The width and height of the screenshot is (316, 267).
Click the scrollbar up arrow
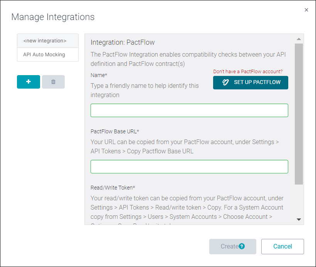(299, 39)
